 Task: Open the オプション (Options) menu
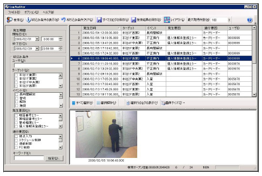31,12
